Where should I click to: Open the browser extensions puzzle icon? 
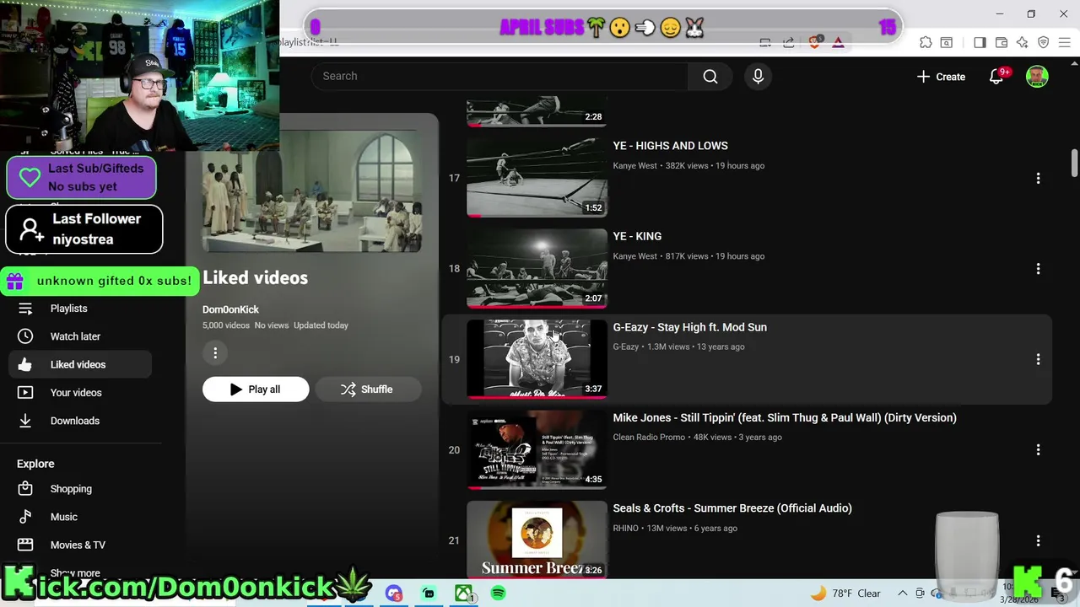pos(926,42)
